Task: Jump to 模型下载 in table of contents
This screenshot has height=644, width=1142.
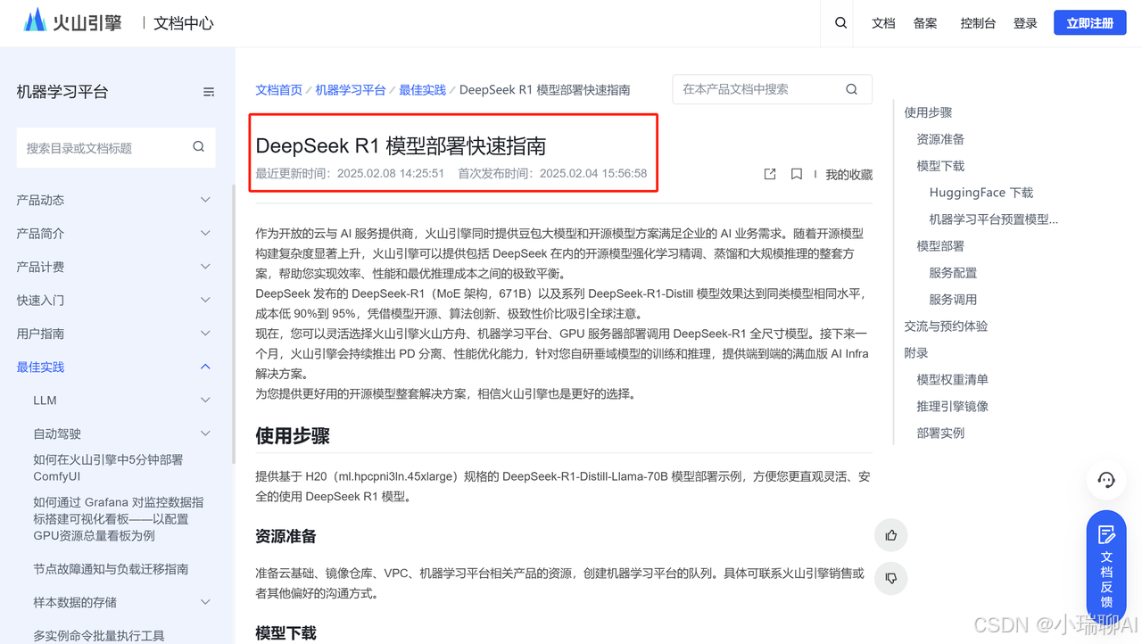Action: coord(940,166)
